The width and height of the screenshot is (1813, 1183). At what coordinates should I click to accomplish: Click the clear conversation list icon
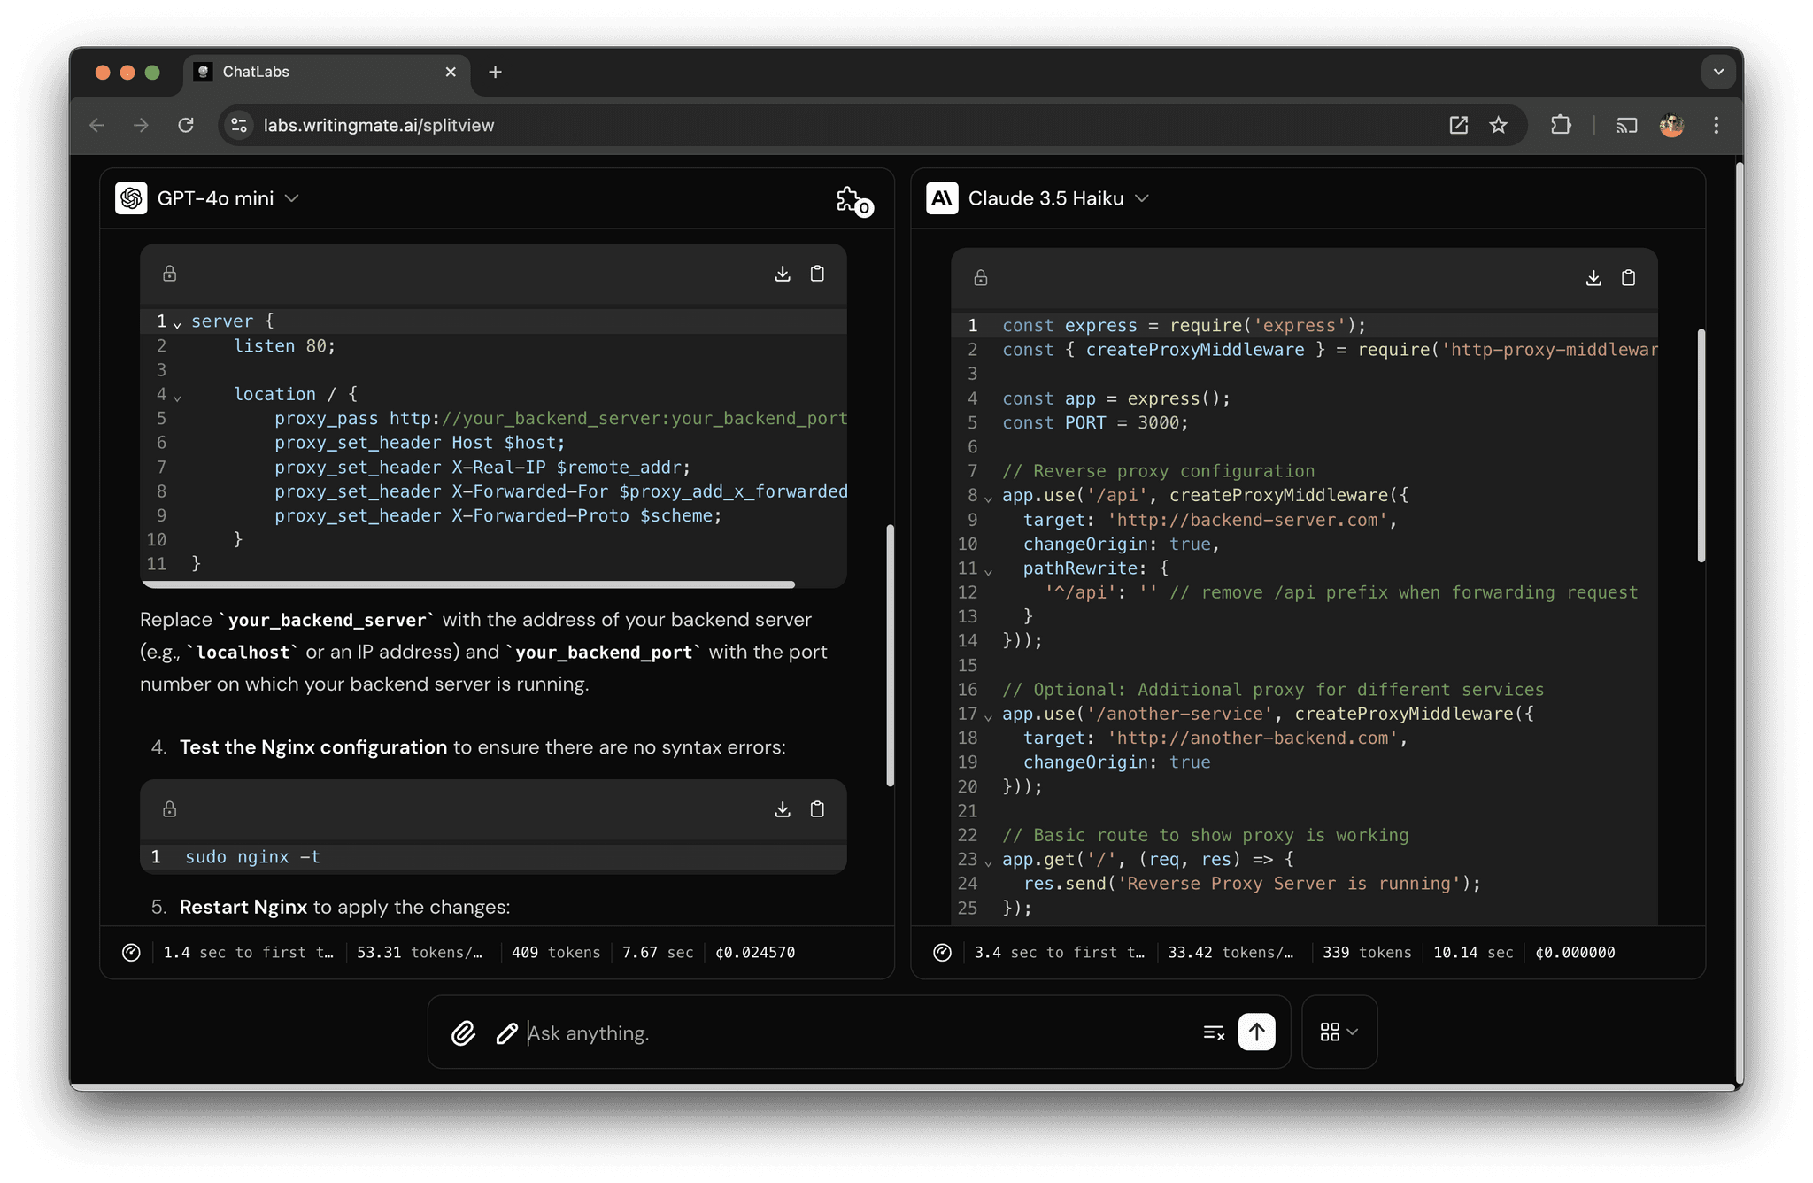pos(1214,1032)
